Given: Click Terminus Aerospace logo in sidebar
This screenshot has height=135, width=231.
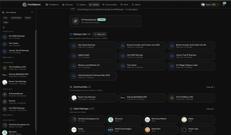Looking at the screenshot, I should pos(5,125).
